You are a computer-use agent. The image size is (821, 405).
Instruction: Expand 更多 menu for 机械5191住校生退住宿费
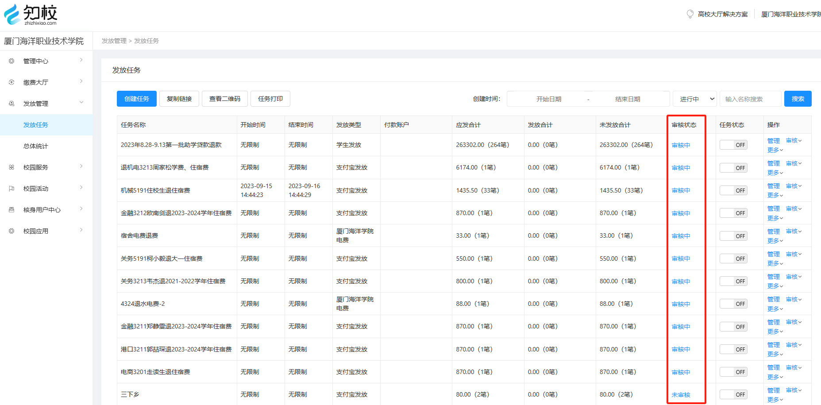tap(775, 195)
